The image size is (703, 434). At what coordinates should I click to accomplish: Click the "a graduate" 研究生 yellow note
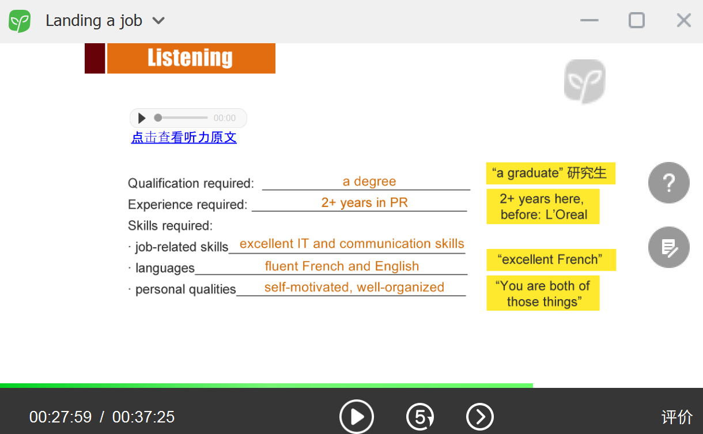pos(550,173)
